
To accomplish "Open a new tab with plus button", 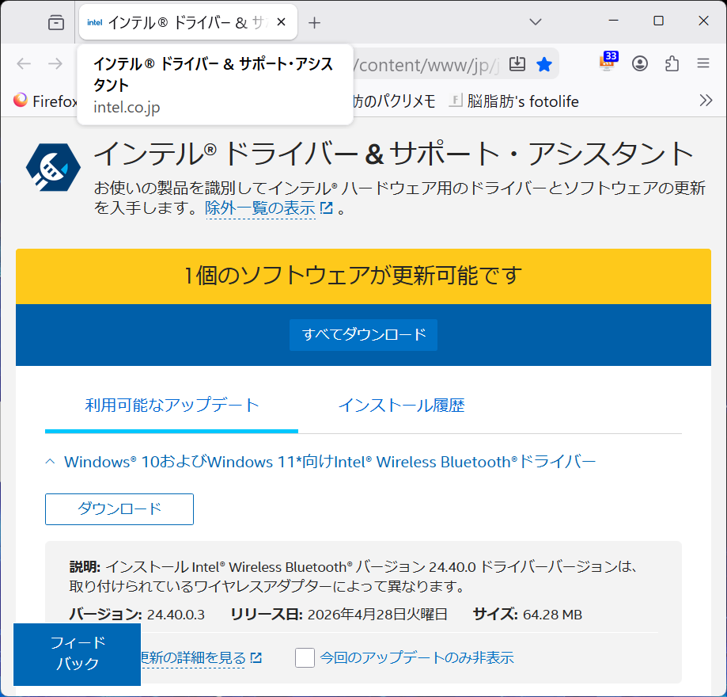I will (314, 22).
